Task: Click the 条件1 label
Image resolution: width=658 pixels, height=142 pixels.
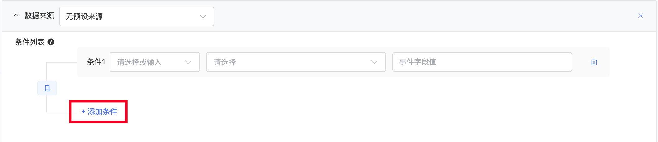Action: tap(96, 62)
